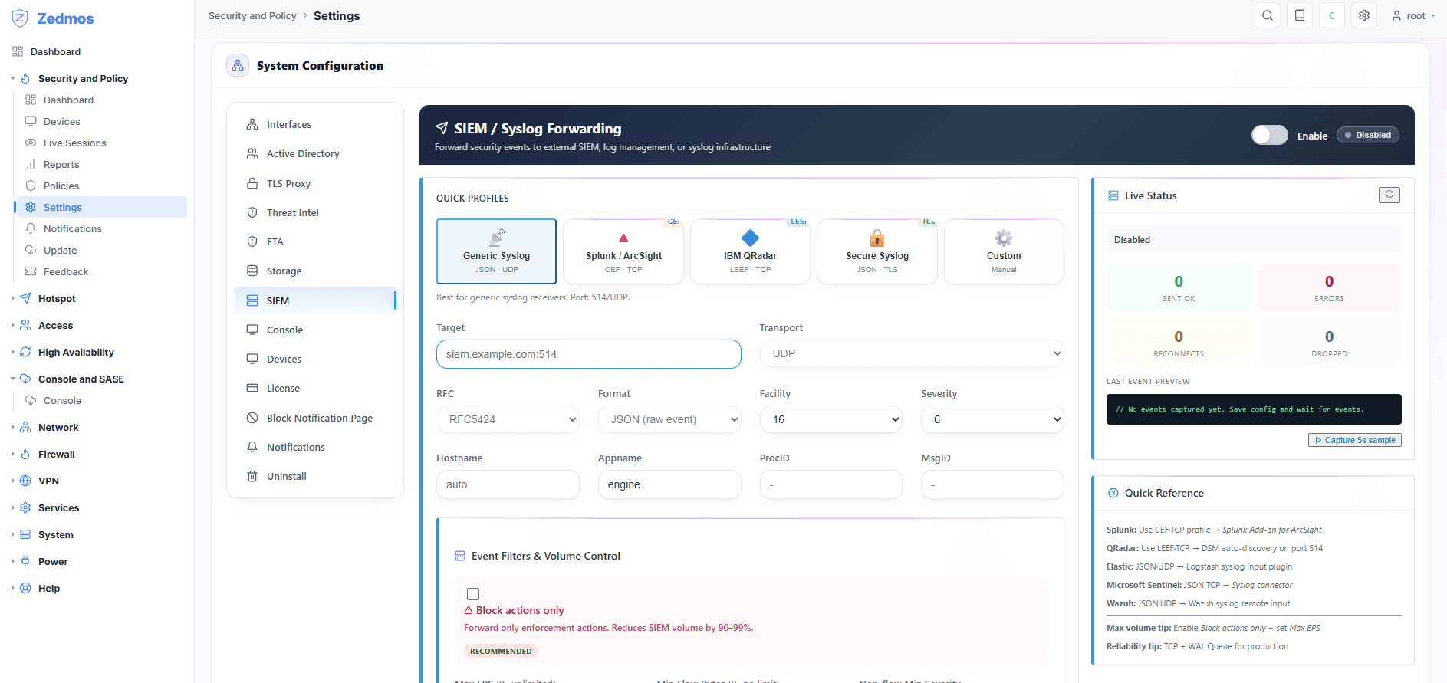Open Reports in sidebar

point(61,164)
